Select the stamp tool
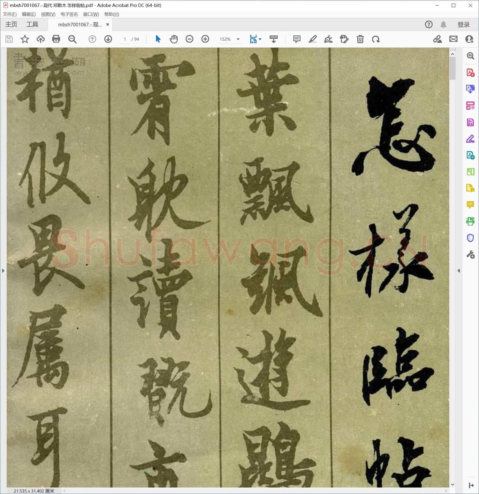Viewport: 479px width, 494px height. pyautogui.click(x=344, y=39)
